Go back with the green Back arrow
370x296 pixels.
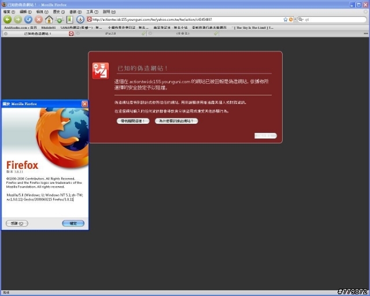pos(8,19)
